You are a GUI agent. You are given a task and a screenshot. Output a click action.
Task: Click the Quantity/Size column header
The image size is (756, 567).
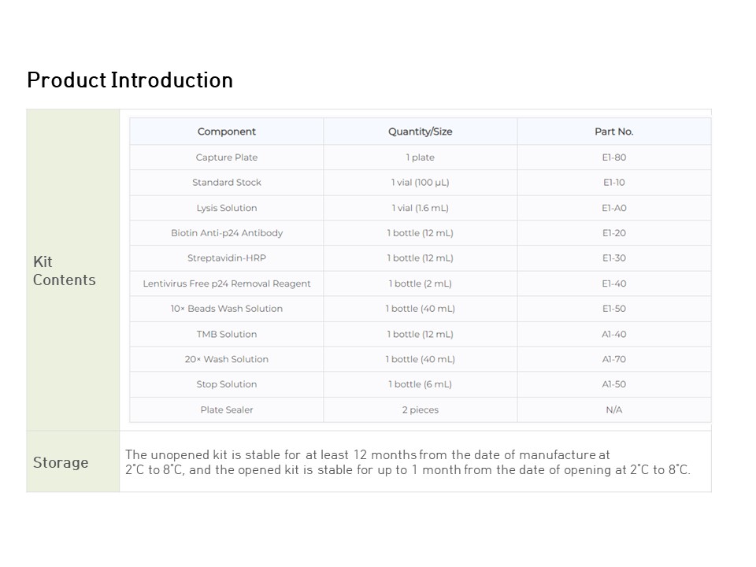(x=420, y=132)
